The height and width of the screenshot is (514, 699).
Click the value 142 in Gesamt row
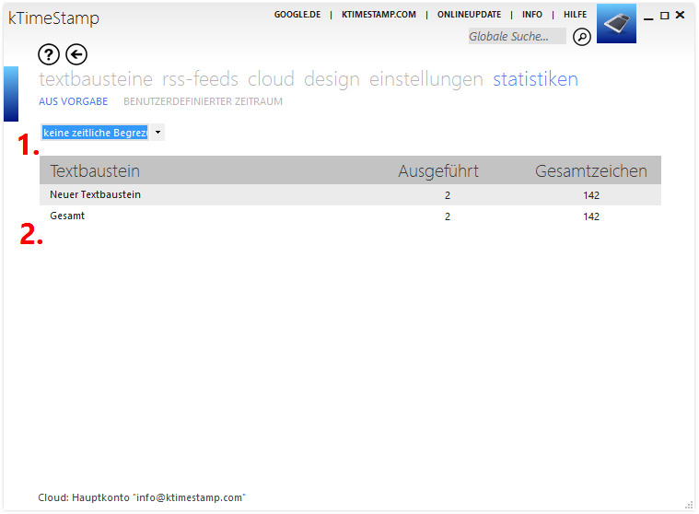click(x=591, y=216)
